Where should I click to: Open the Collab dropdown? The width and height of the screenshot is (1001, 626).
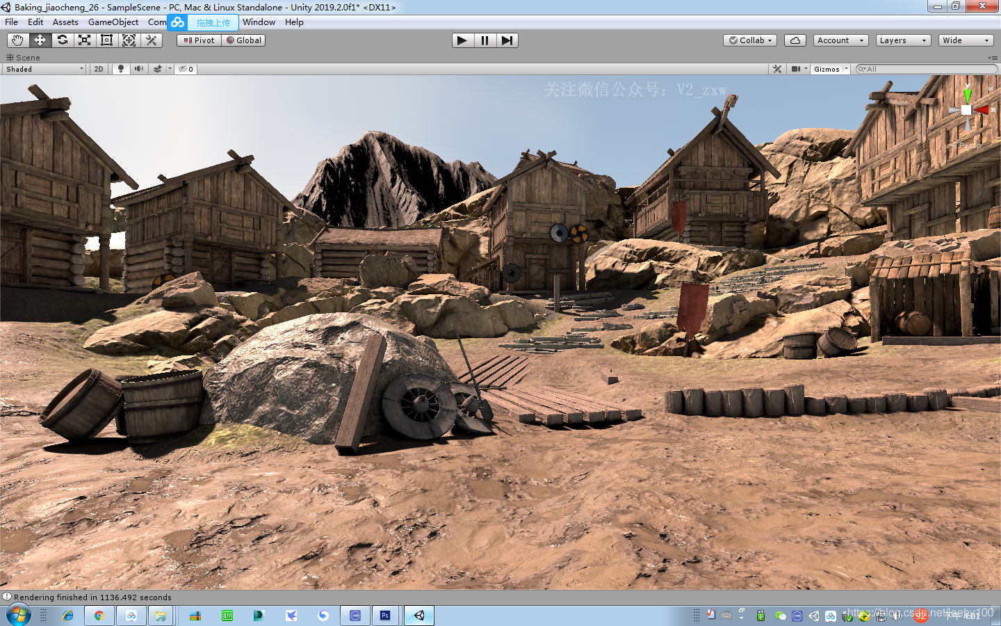750,40
